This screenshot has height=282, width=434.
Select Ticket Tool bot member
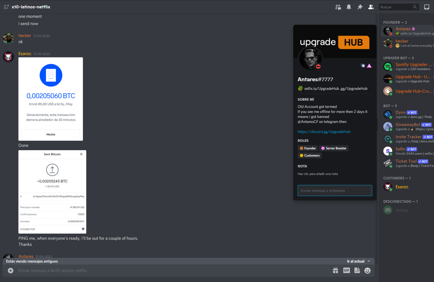[x=408, y=163]
